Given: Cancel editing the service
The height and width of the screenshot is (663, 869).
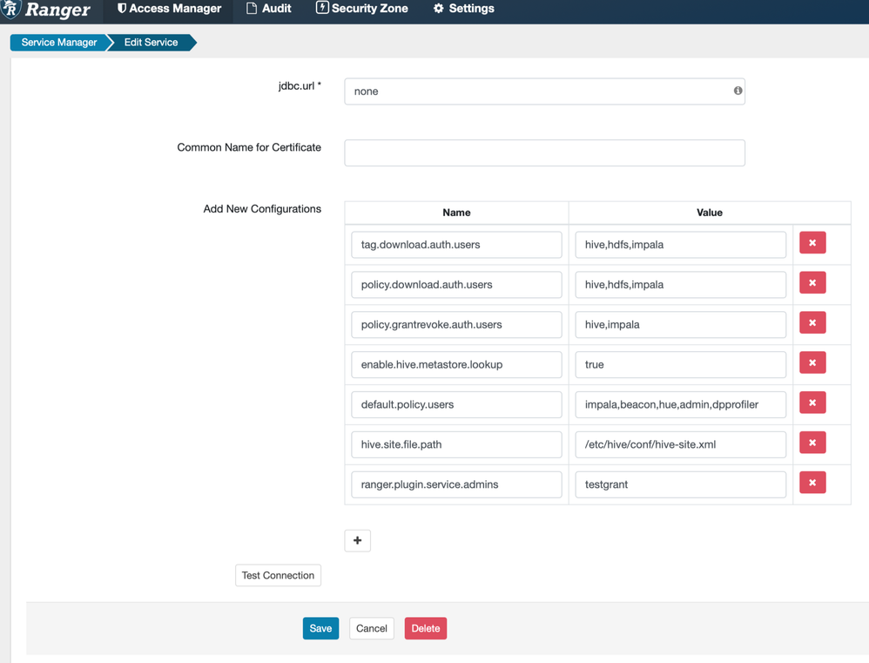Looking at the screenshot, I should 371,628.
